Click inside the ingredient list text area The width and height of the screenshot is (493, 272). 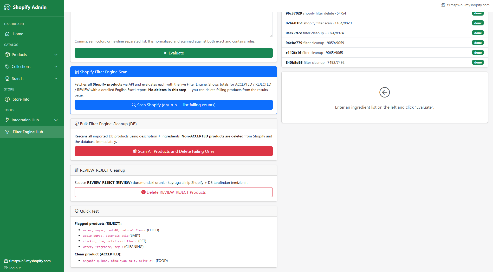(x=174, y=24)
